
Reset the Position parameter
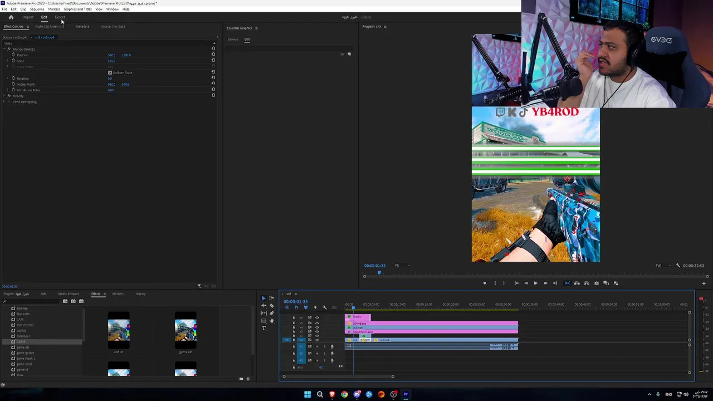(x=213, y=55)
